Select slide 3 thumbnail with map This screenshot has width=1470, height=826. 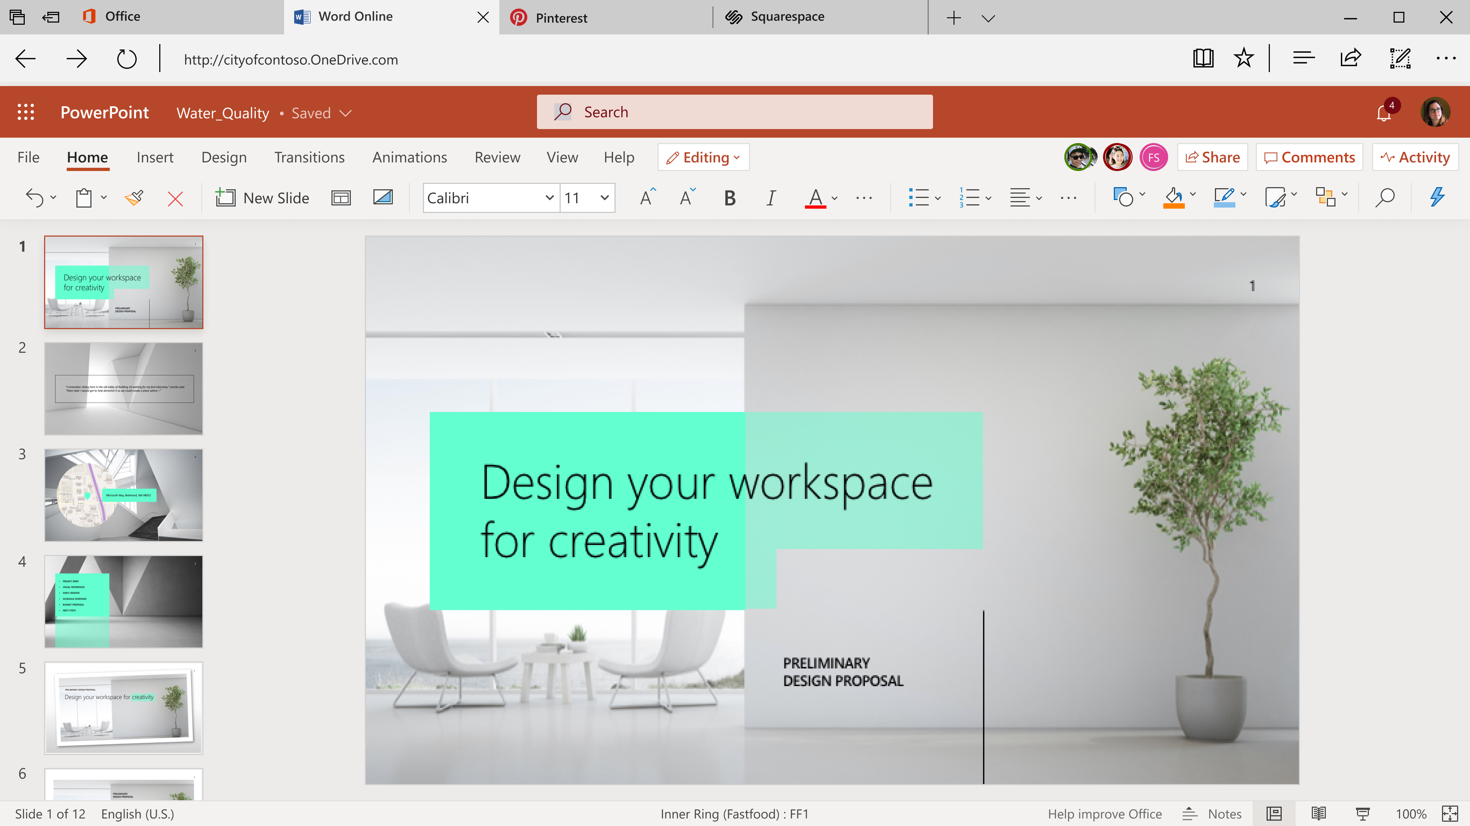124,495
